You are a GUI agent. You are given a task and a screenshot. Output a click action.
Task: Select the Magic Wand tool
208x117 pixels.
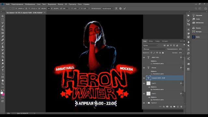[x=3, y=26]
